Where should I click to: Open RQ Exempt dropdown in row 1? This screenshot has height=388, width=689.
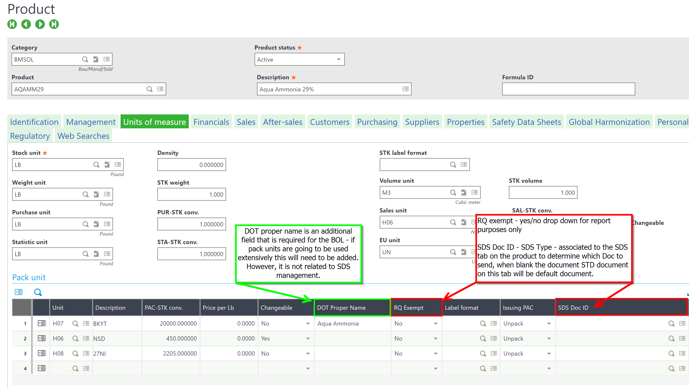436,323
